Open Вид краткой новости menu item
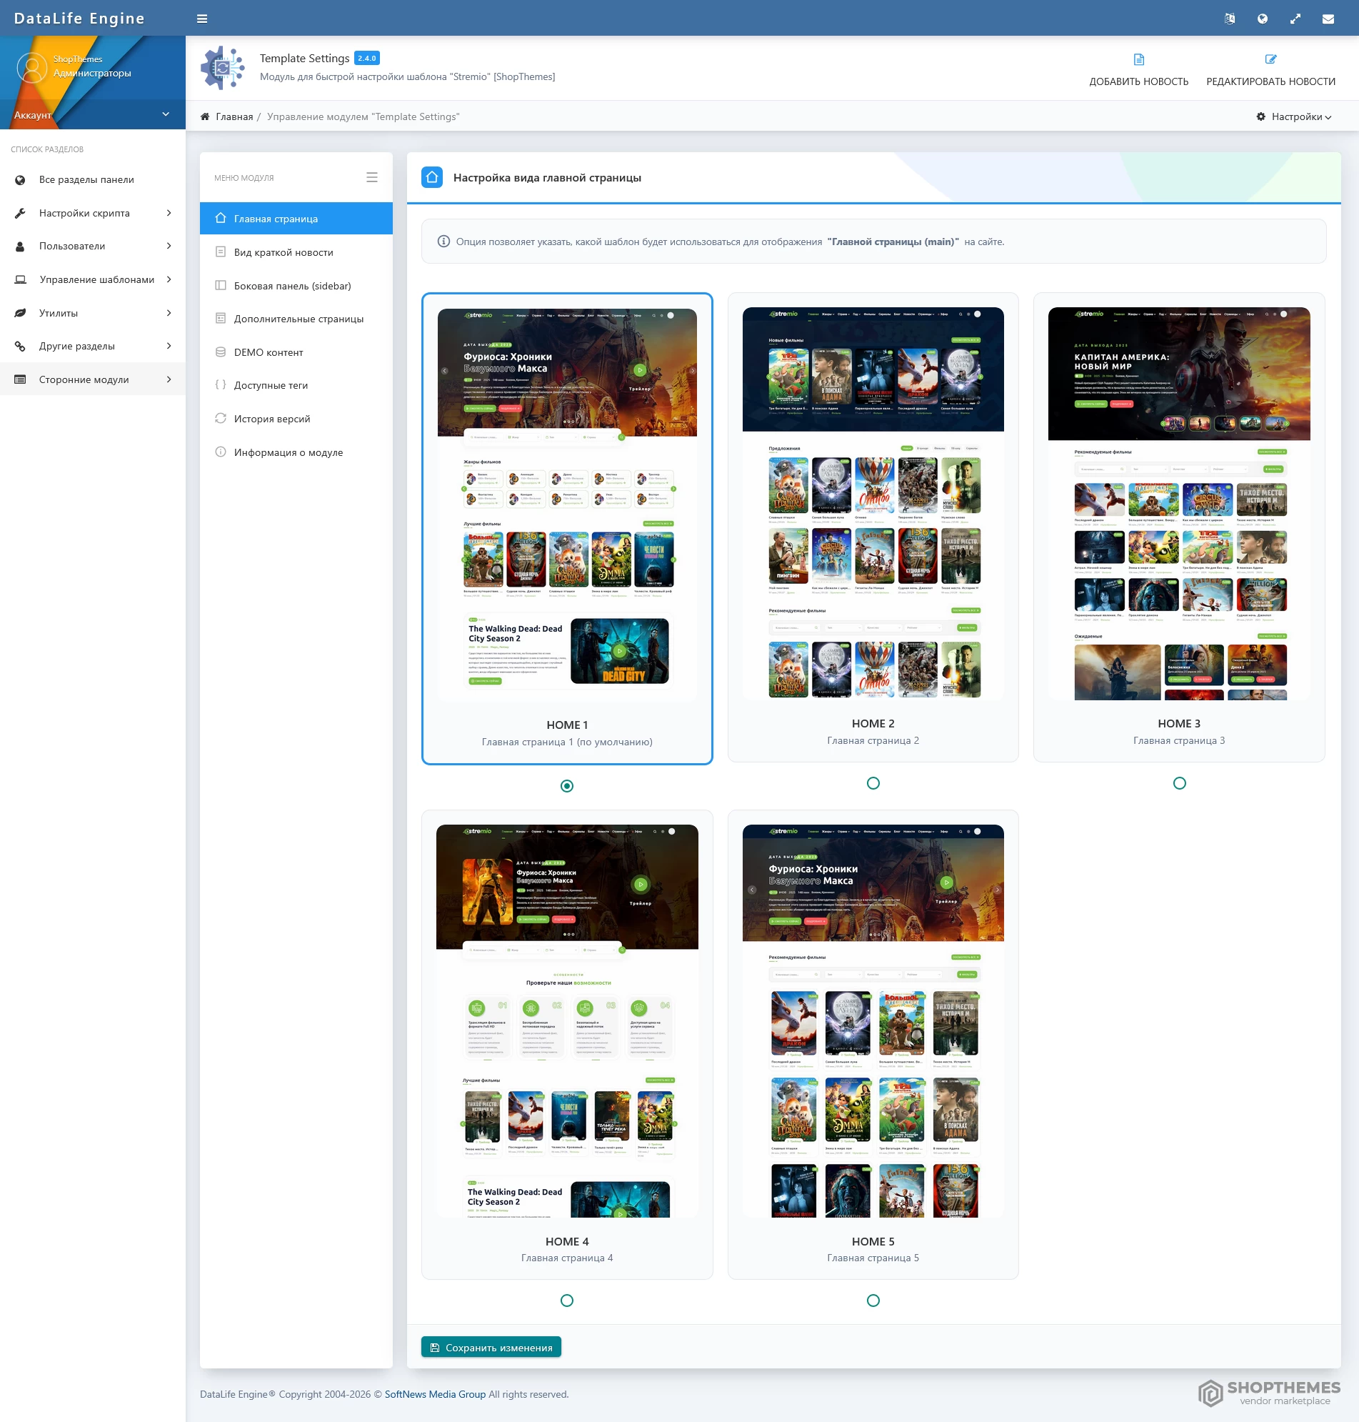This screenshot has height=1422, width=1359. tap(284, 252)
